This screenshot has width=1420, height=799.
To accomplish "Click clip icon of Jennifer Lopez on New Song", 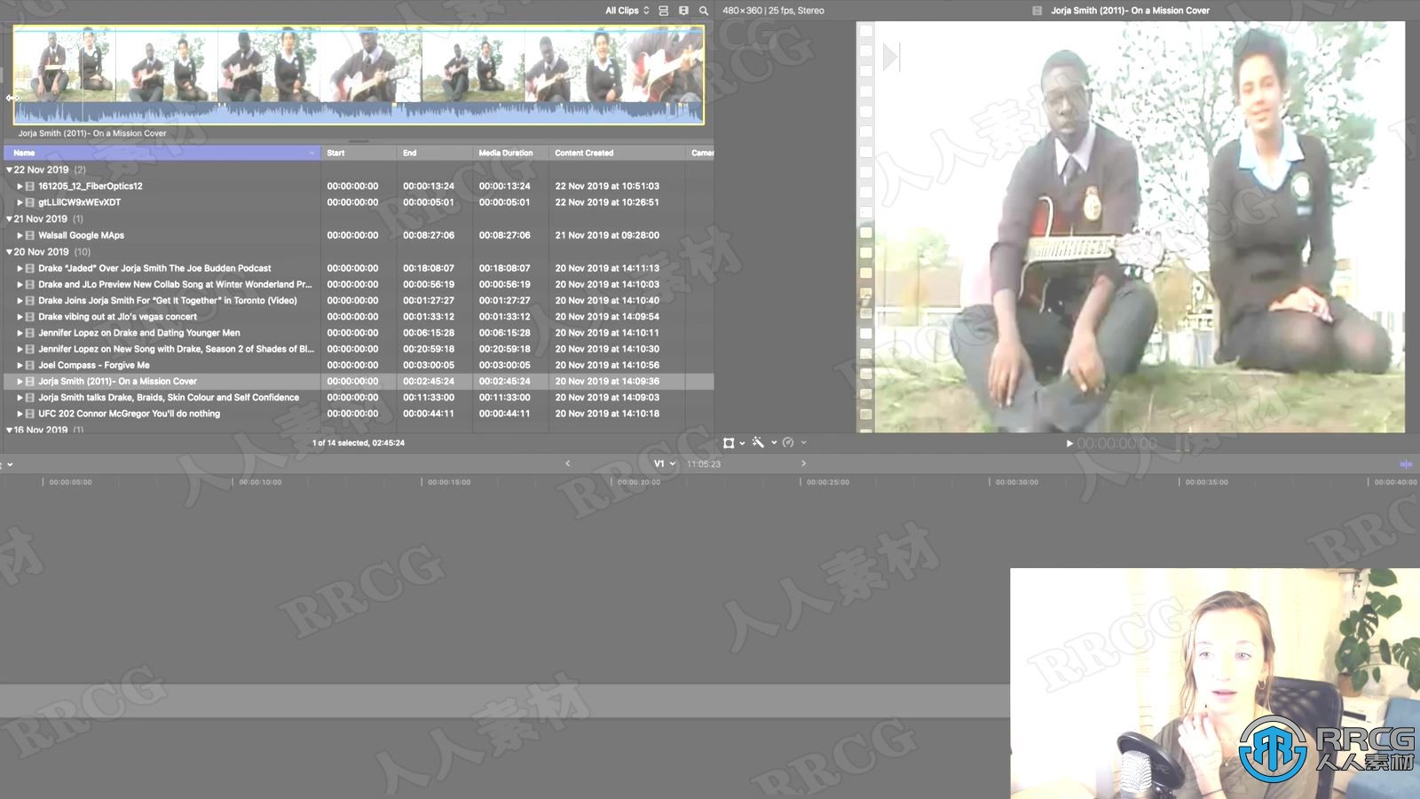I will pyautogui.click(x=30, y=349).
